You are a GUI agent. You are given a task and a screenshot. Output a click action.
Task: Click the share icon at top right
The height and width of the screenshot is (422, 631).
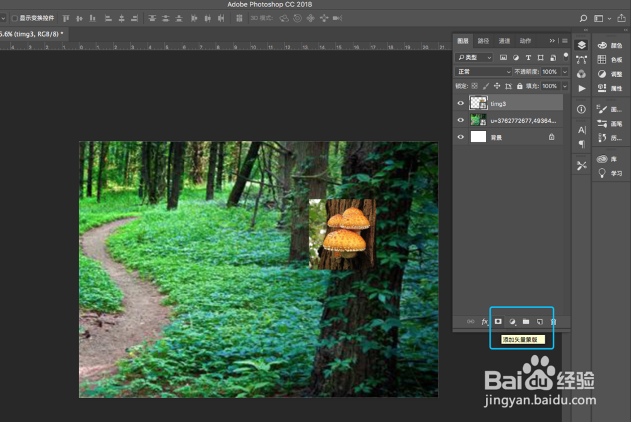(x=622, y=18)
